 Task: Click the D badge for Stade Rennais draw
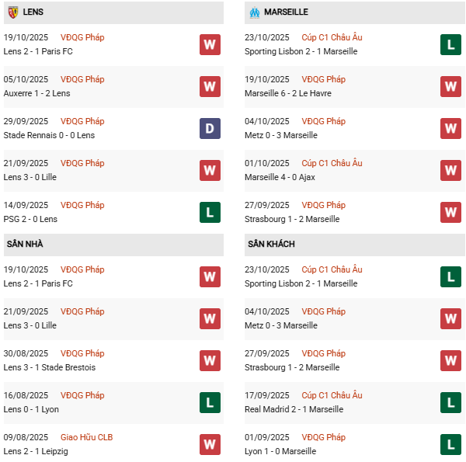[x=210, y=128]
